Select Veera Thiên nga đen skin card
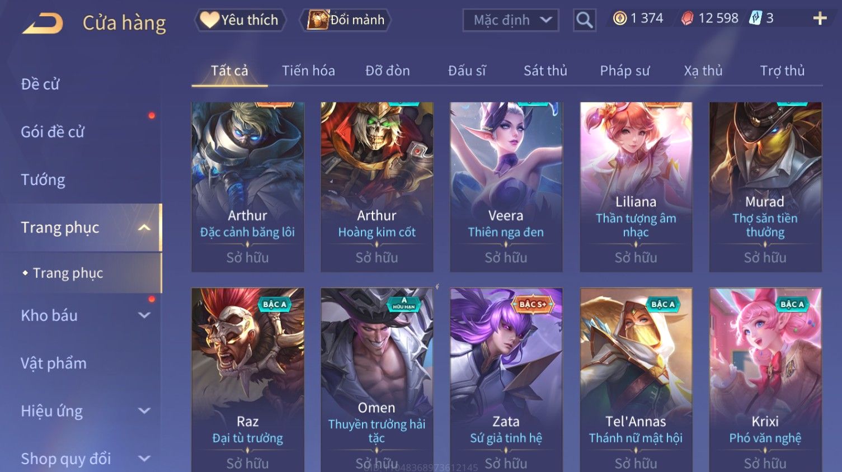The height and width of the screenshot is (472, 842). coord(506,187)
